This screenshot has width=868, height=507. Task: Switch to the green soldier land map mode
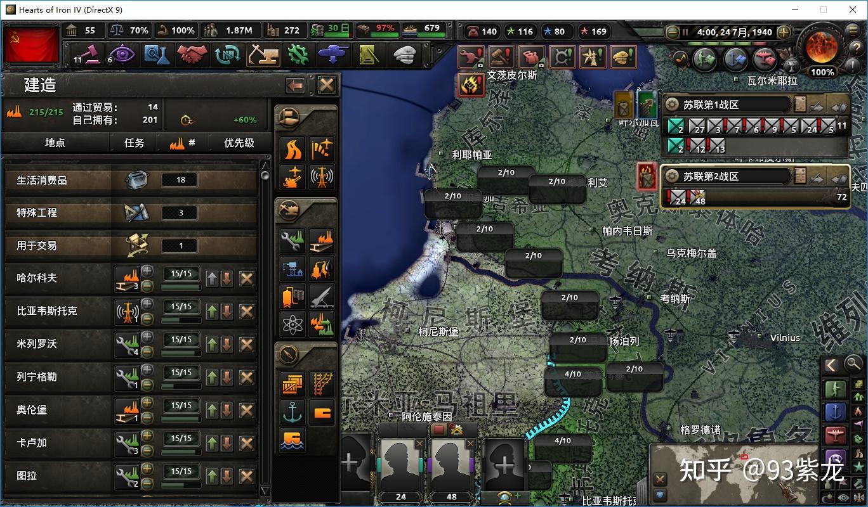(x=836, y=389)
